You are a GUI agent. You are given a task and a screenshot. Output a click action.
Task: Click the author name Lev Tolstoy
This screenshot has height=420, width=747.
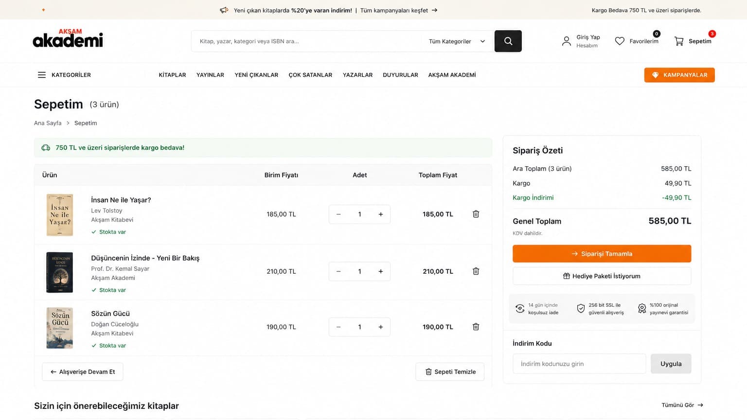pyautogui.click(x=107, y=210)
